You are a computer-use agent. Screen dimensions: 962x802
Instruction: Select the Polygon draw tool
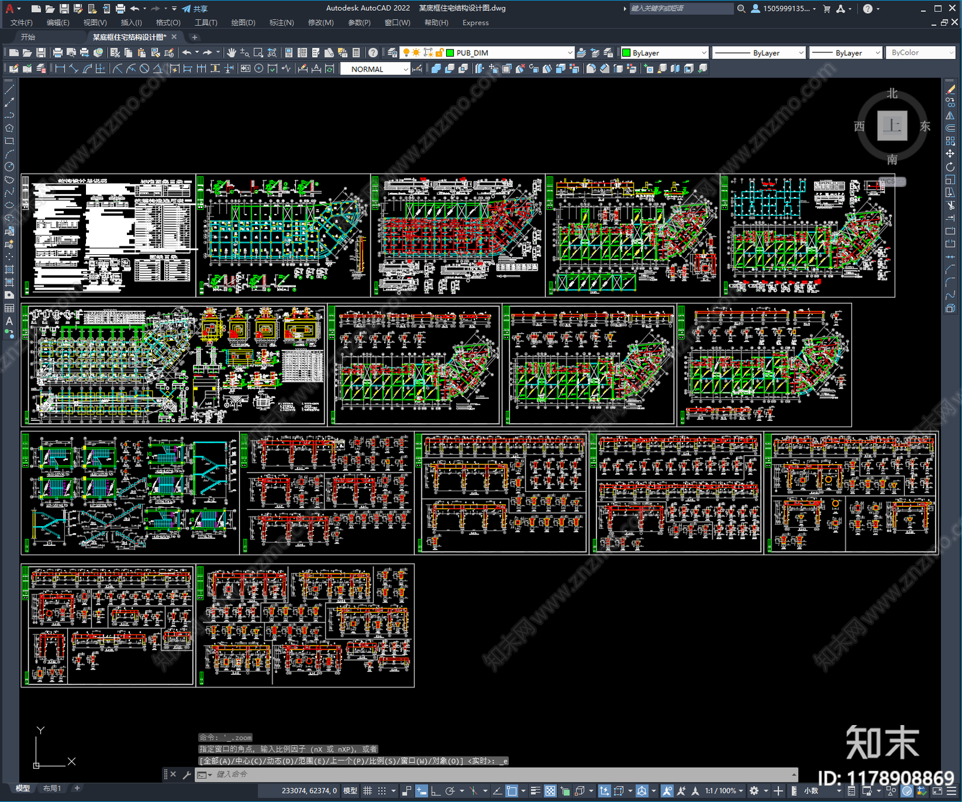(x=9, y=128)
